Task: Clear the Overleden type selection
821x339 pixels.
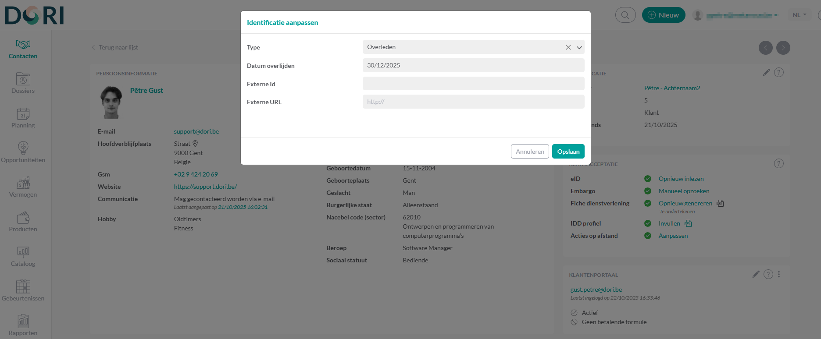Action: coord(568,47)
